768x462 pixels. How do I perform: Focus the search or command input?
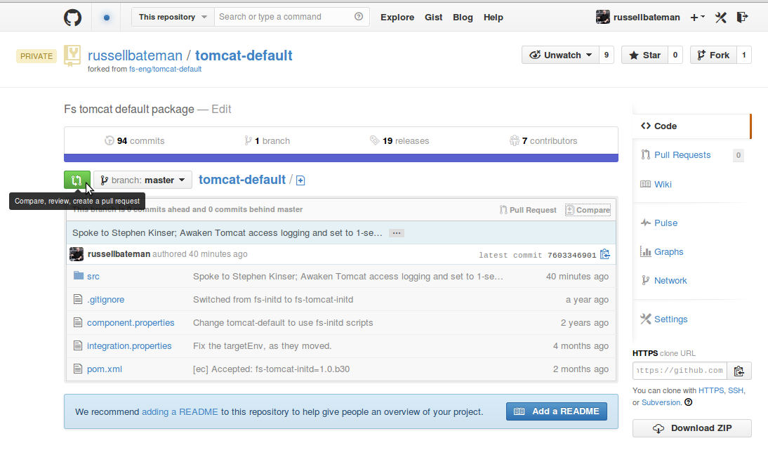(x=291, y=17)
